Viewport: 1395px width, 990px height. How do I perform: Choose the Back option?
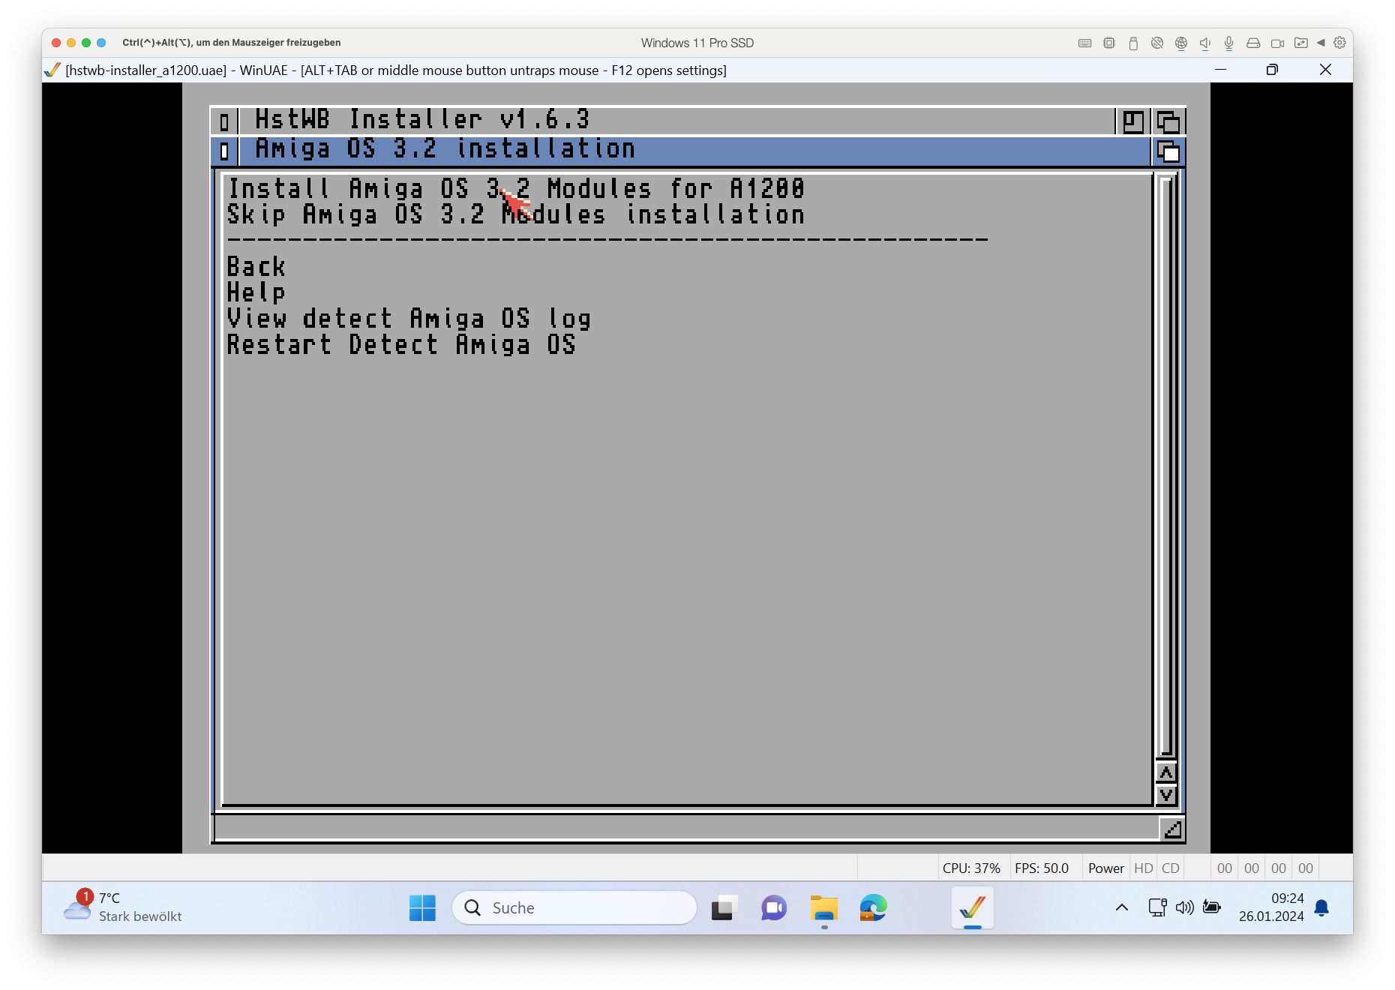[256, 267]
